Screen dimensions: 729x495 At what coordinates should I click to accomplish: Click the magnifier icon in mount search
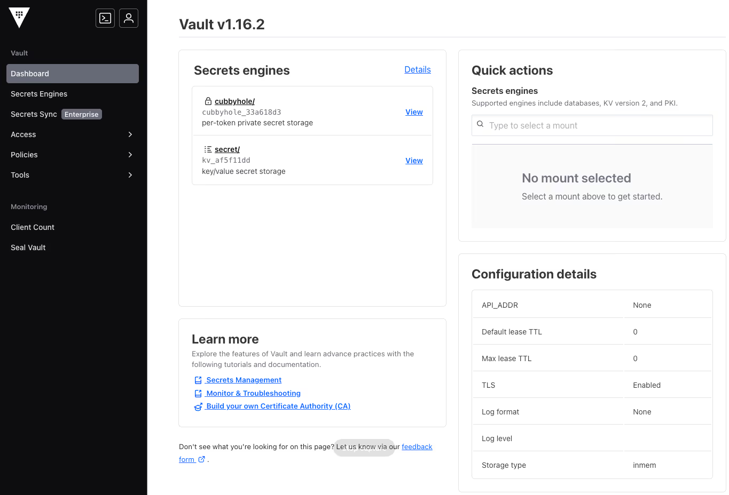pyautogui.click(x=480, y=125)
